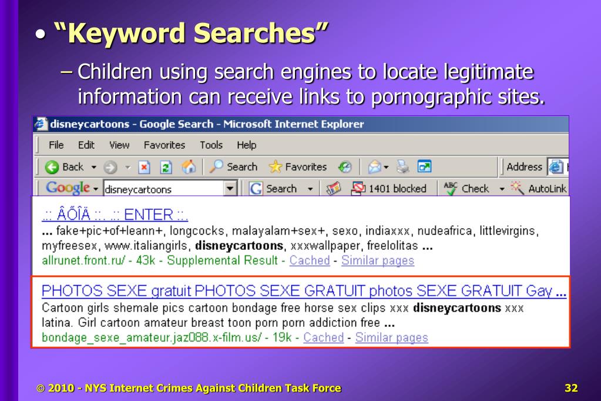Click the "Keyword Searches" slide heading
Viewport: 601px width, 401px height.
click(191, 32)
